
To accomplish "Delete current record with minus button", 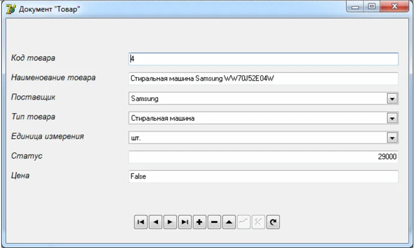I will tap(214, 222).
